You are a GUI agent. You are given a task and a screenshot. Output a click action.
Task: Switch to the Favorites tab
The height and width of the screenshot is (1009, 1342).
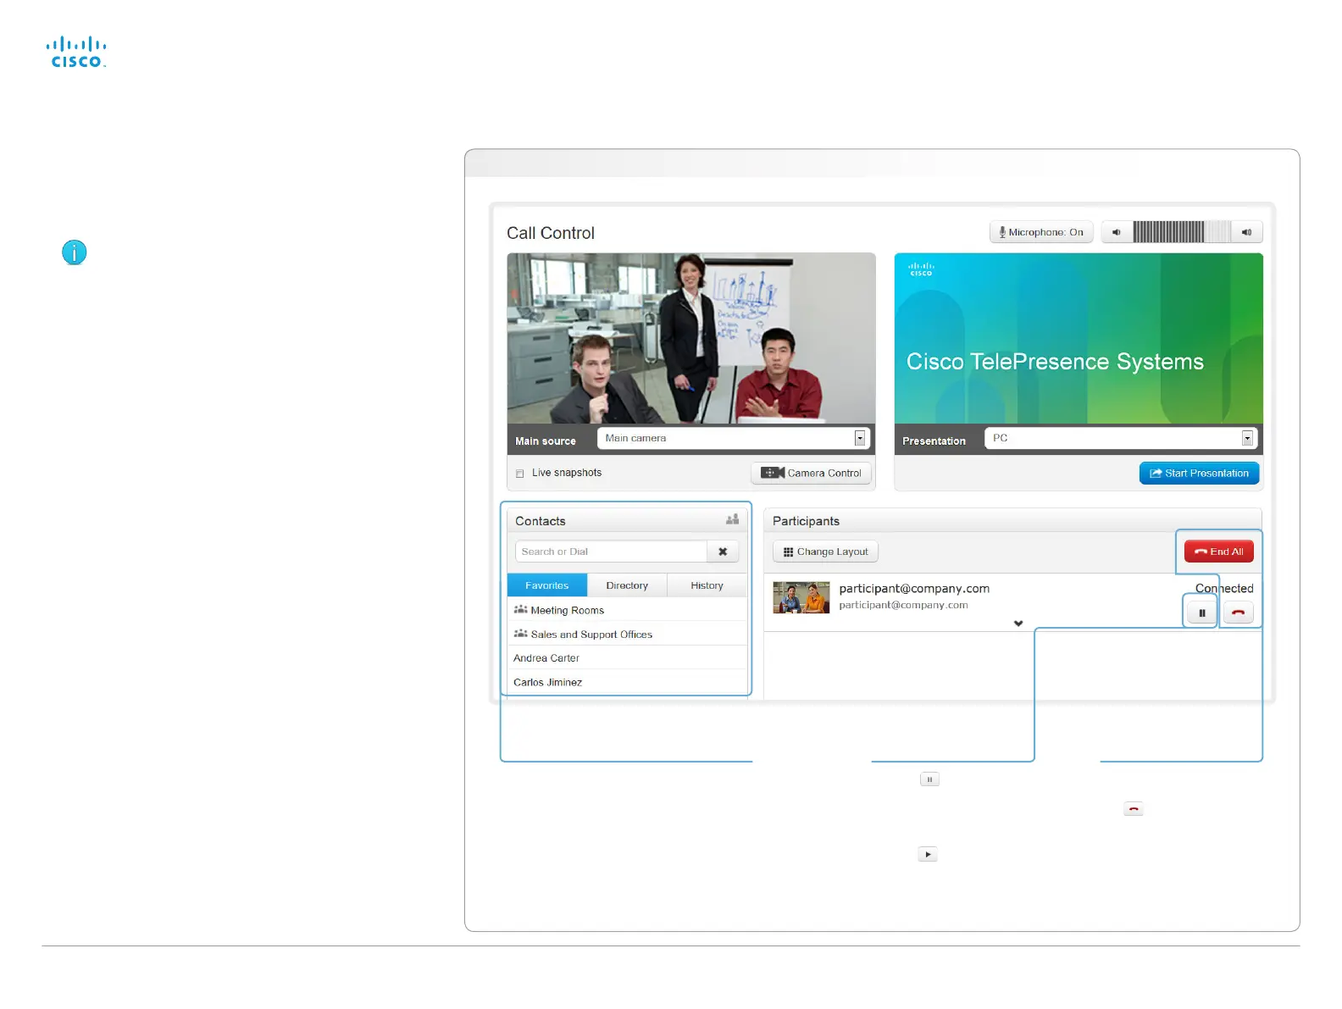[x=547, y=585]
